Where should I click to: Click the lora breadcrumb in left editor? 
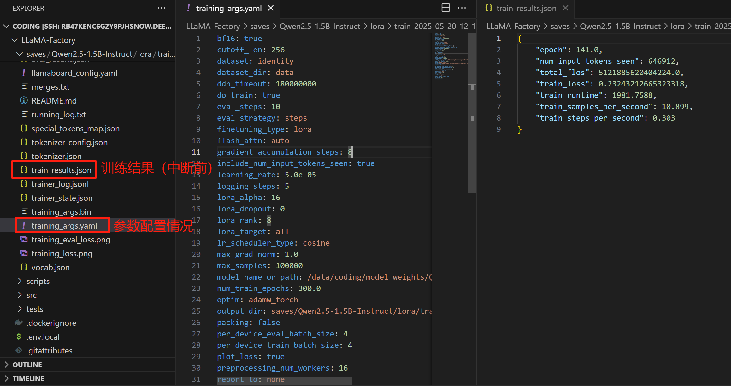pos(377,26)
